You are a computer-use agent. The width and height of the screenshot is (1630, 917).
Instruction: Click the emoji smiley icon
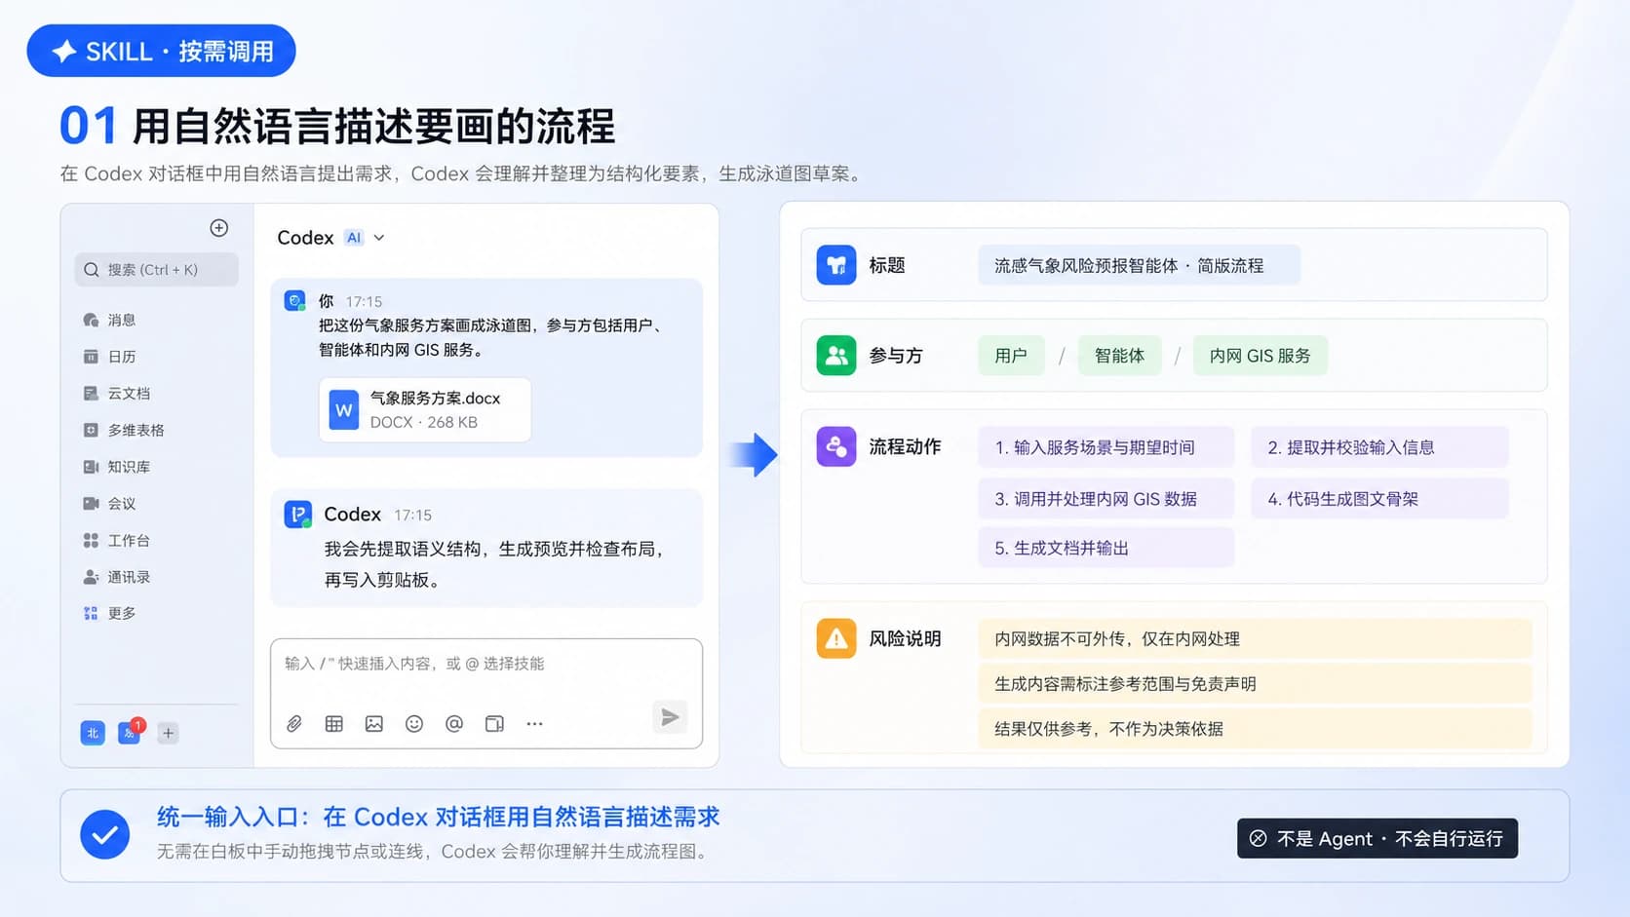pos(414,723)
